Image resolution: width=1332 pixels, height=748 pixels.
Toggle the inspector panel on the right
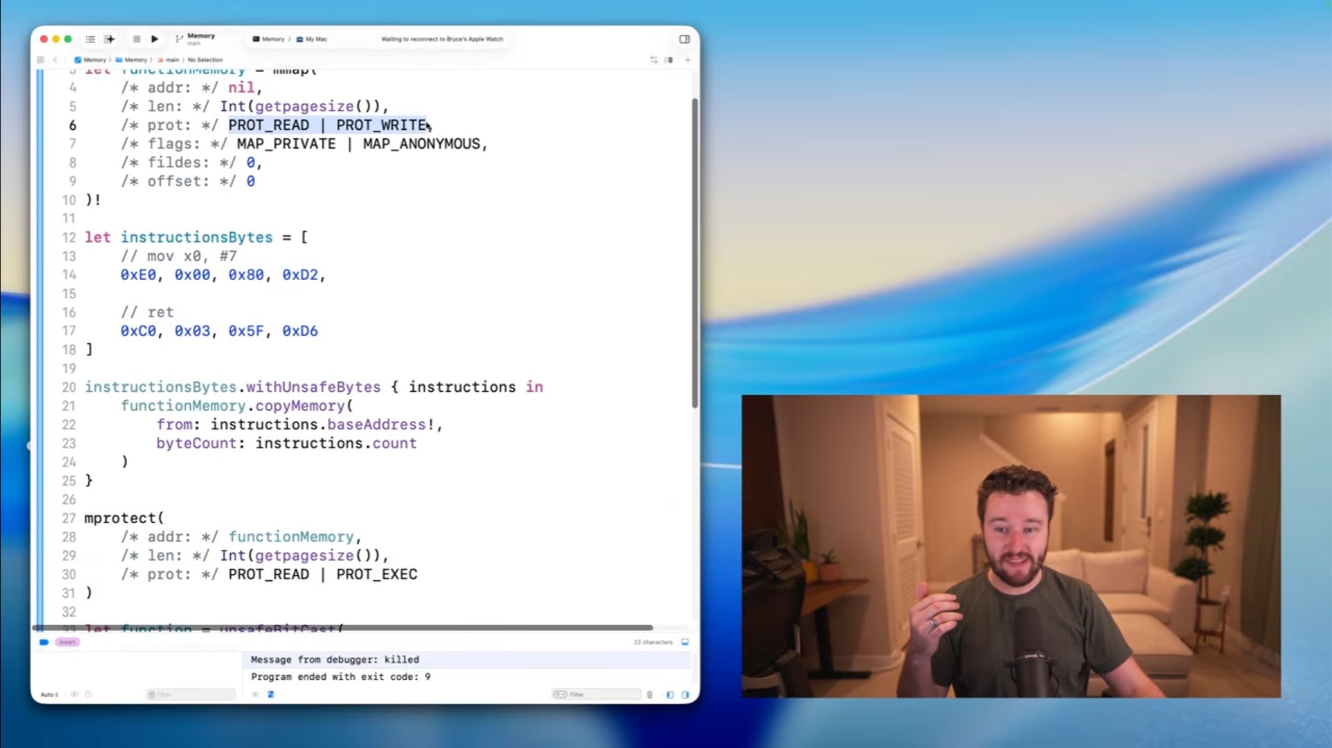684,39
